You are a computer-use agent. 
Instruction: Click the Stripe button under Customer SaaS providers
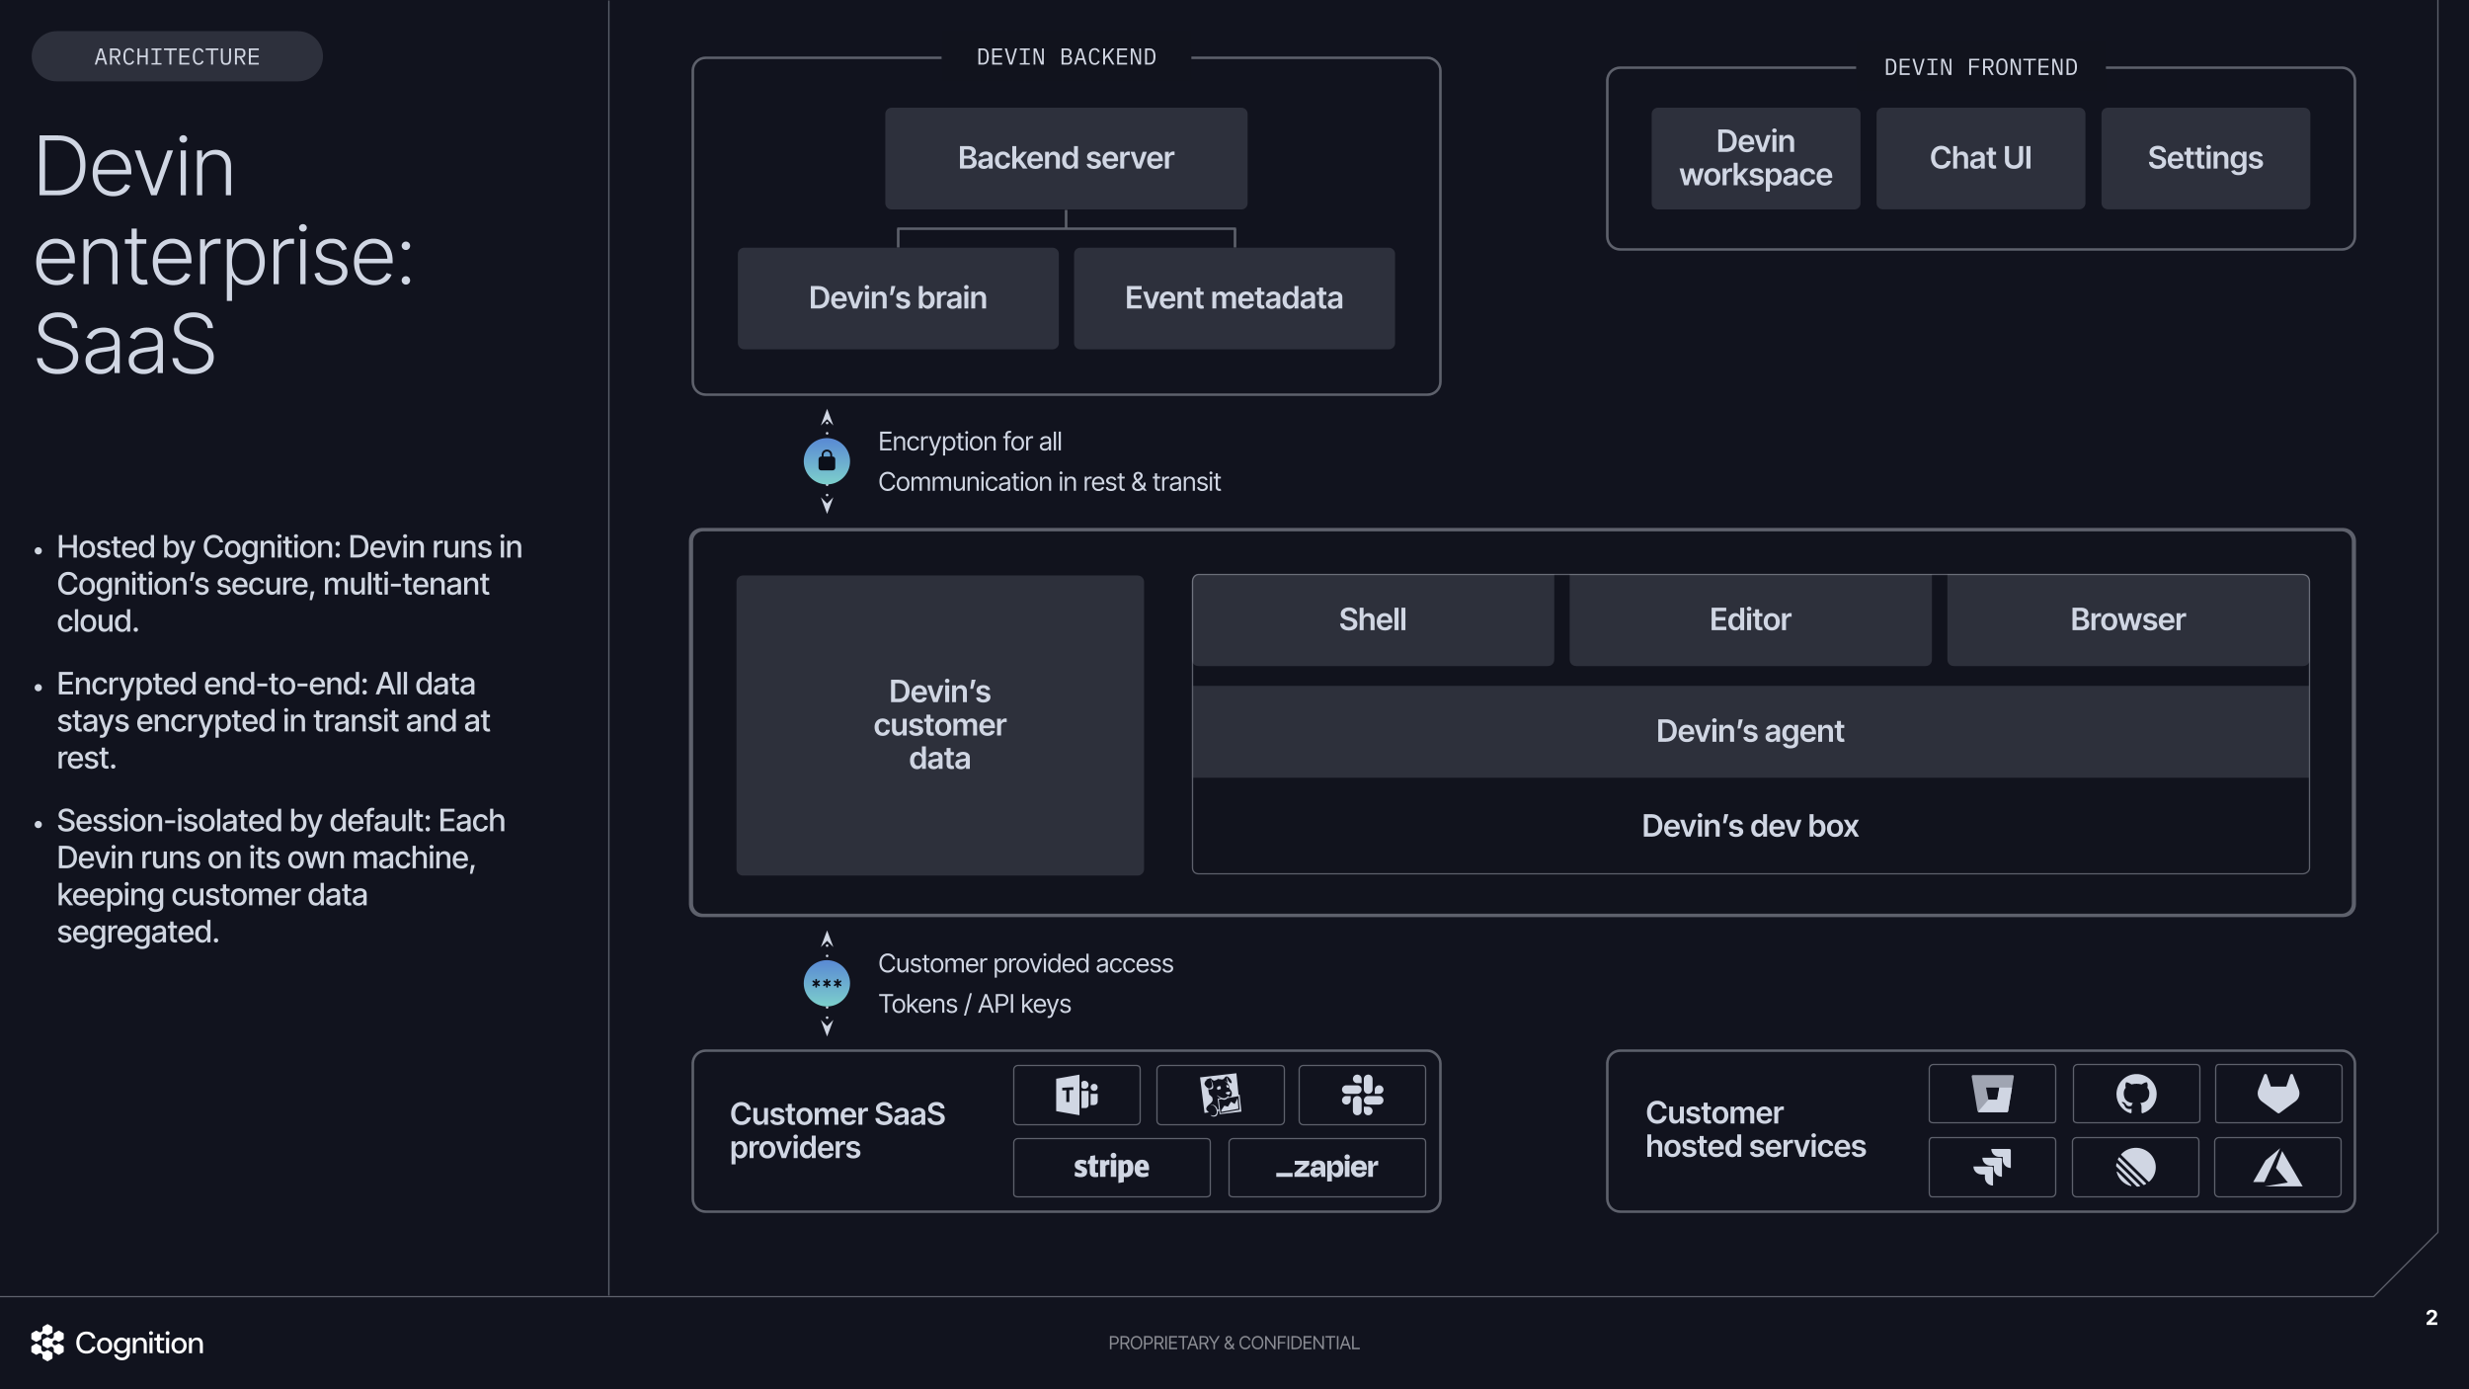pos(1110,1167)
